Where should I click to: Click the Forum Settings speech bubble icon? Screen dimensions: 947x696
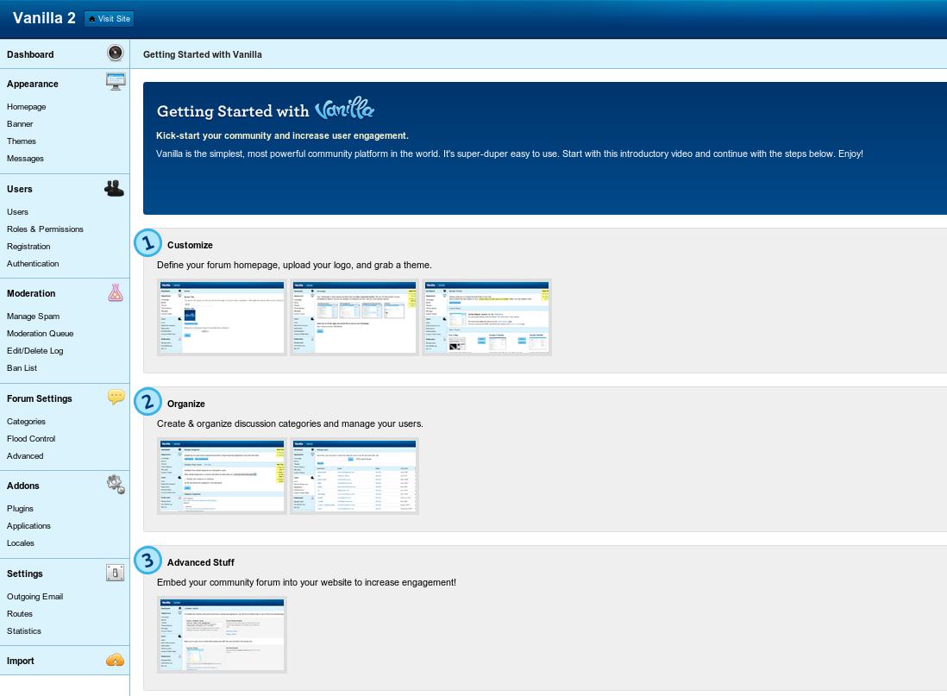point(116,397)
